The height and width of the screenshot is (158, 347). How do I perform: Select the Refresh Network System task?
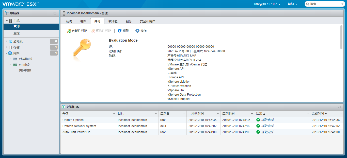pyautogui.click(x=202, y=126)
